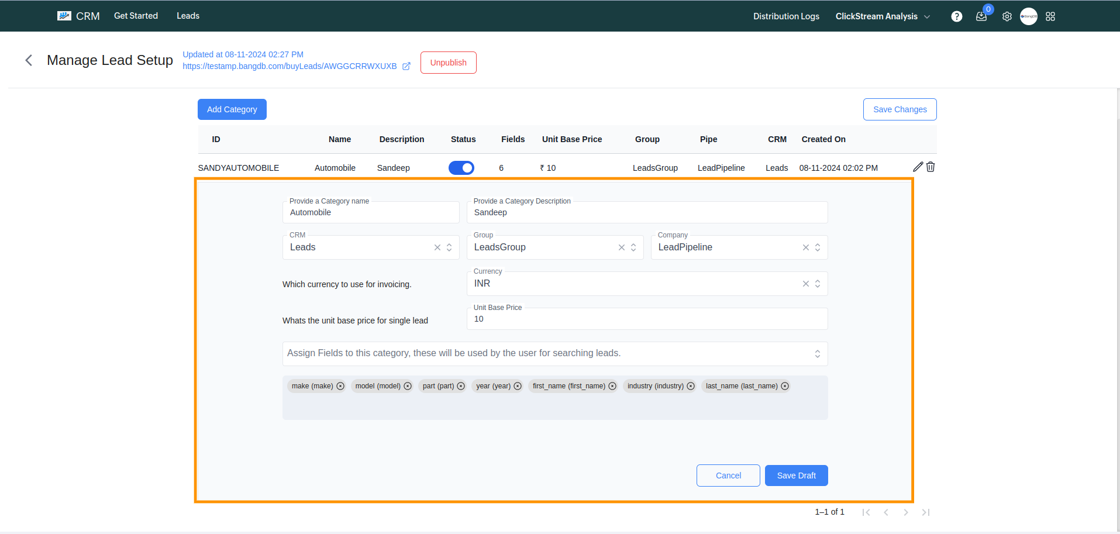Expand the Currency dropdown arrows
Screen dimensions: 1120x534
point(818,284)
